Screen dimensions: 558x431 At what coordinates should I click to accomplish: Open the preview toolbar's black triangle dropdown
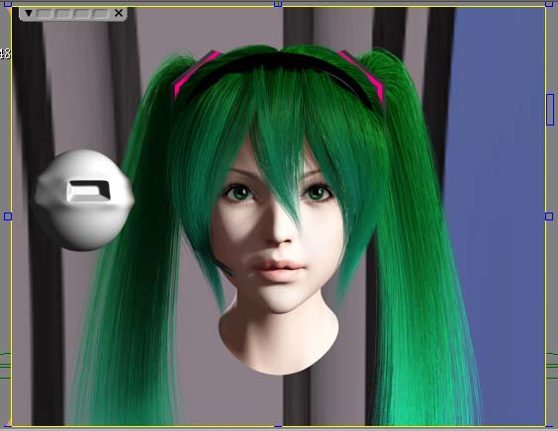(x=29, y=14)
